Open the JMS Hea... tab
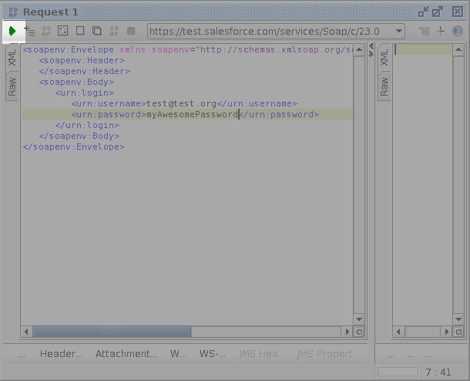 point(262,354)
